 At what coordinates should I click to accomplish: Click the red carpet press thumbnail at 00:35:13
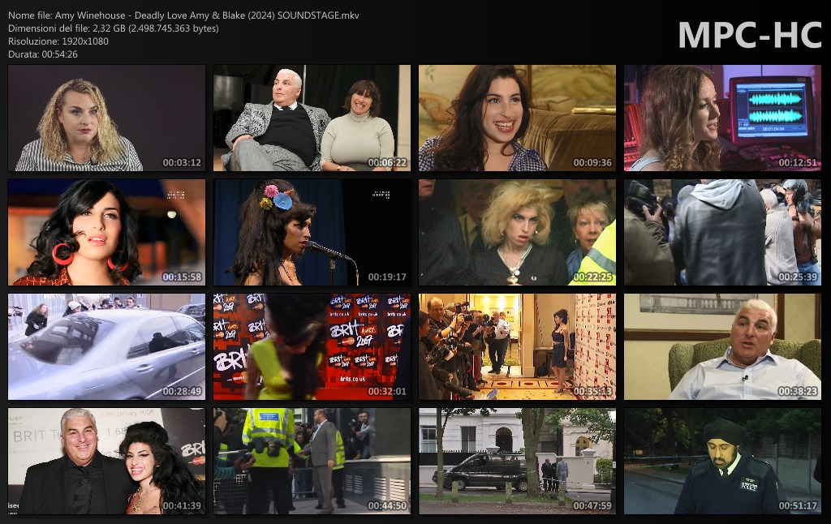(517, 346)
